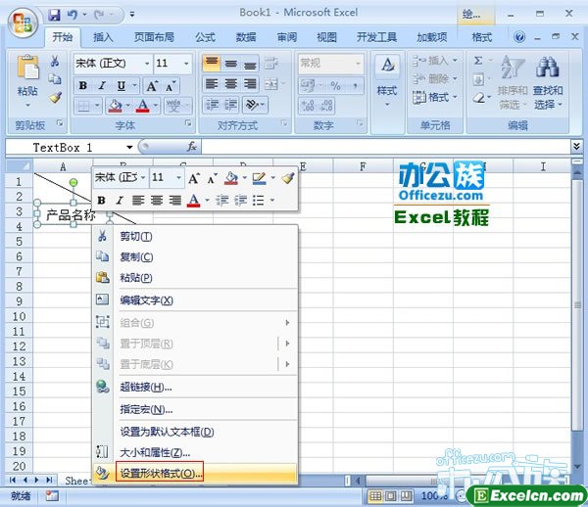The image size is (588, 507).
Task: Click mini toolbar center align icon
Action: 157,201
